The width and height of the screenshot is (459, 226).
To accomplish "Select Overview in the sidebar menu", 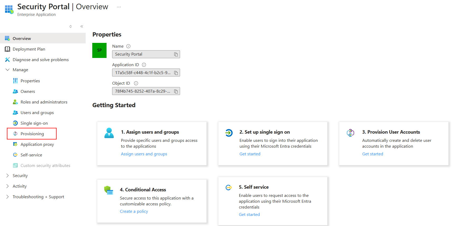I will 43,38.
